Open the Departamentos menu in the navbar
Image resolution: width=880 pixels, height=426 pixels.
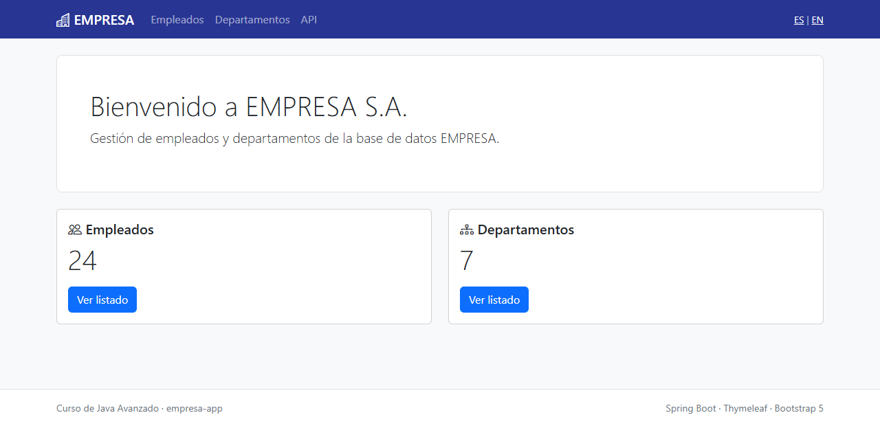pos(252,20)
